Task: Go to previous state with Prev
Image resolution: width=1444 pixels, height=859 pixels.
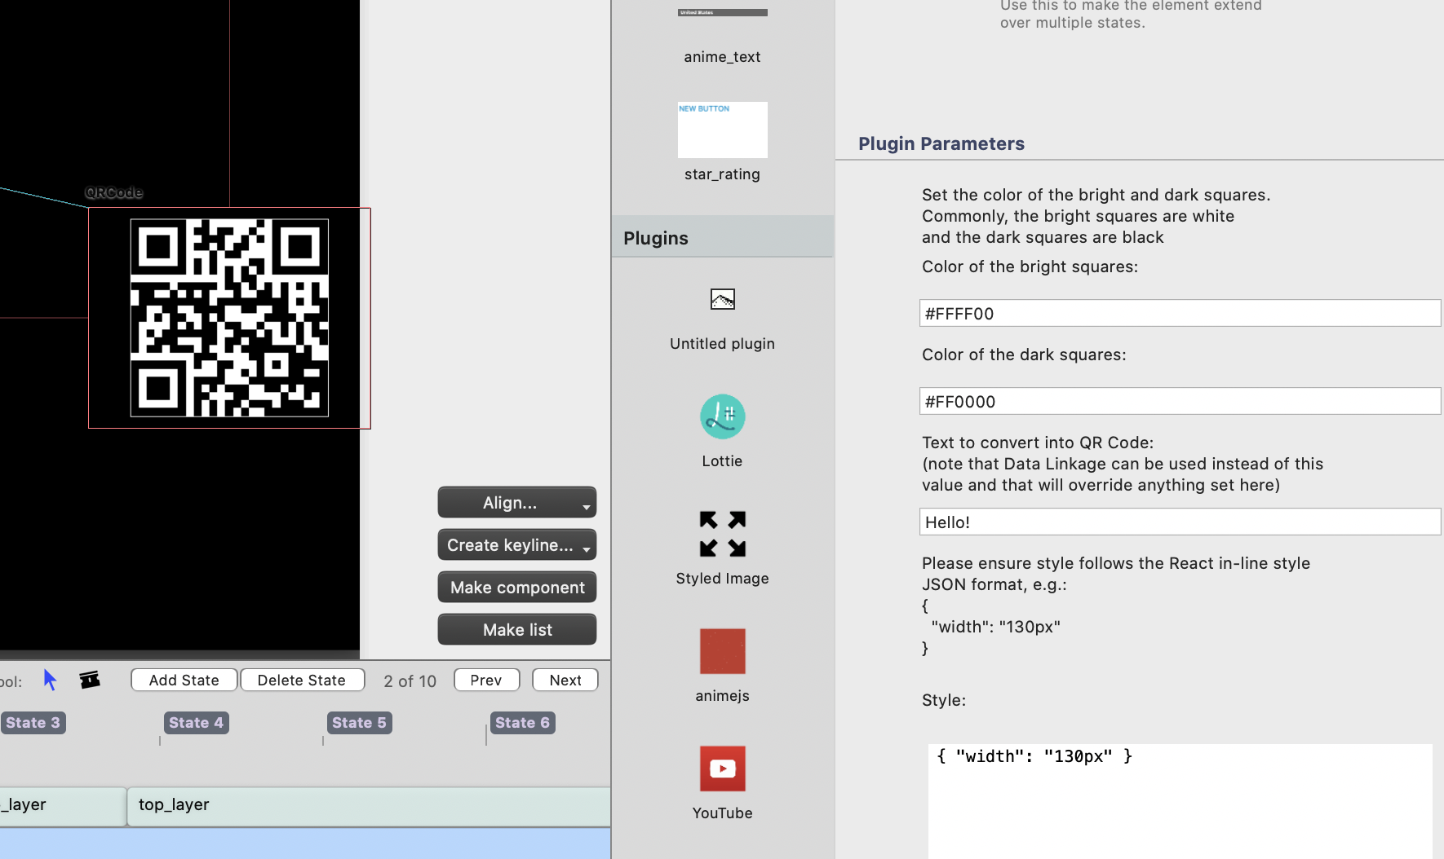Action: pyautogui.click(x=486, y=681)
